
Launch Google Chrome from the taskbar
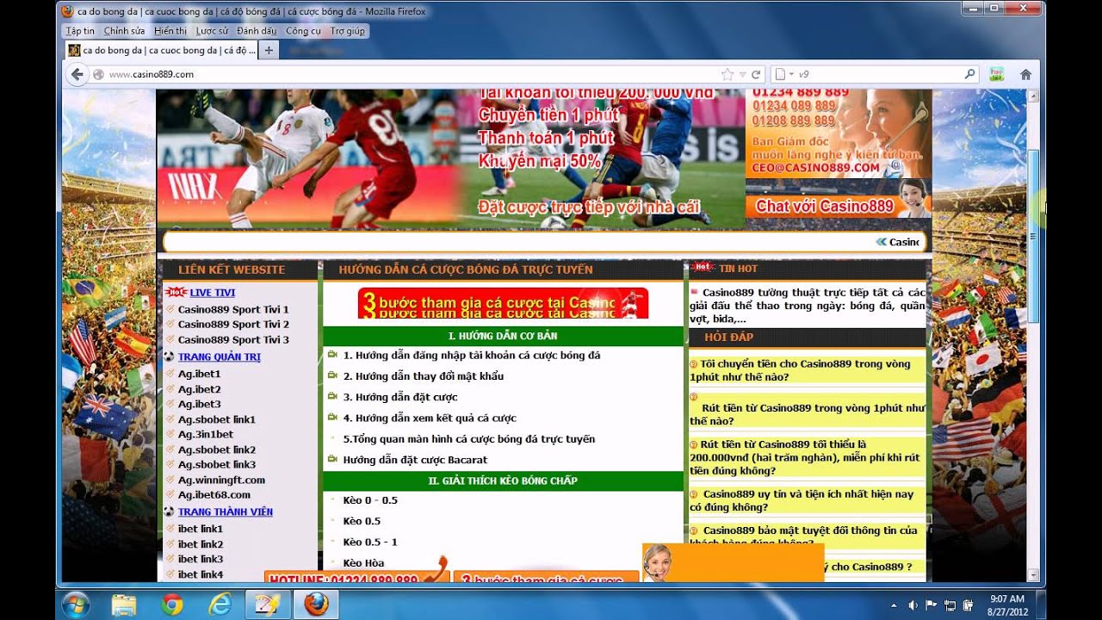click(172, 604)
